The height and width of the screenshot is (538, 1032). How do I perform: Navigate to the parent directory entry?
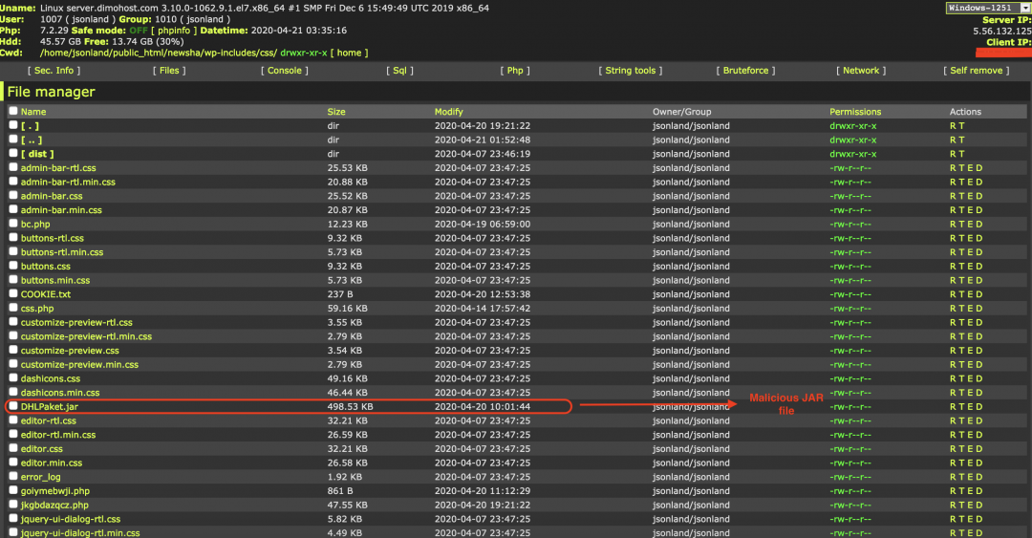[32, 140]
